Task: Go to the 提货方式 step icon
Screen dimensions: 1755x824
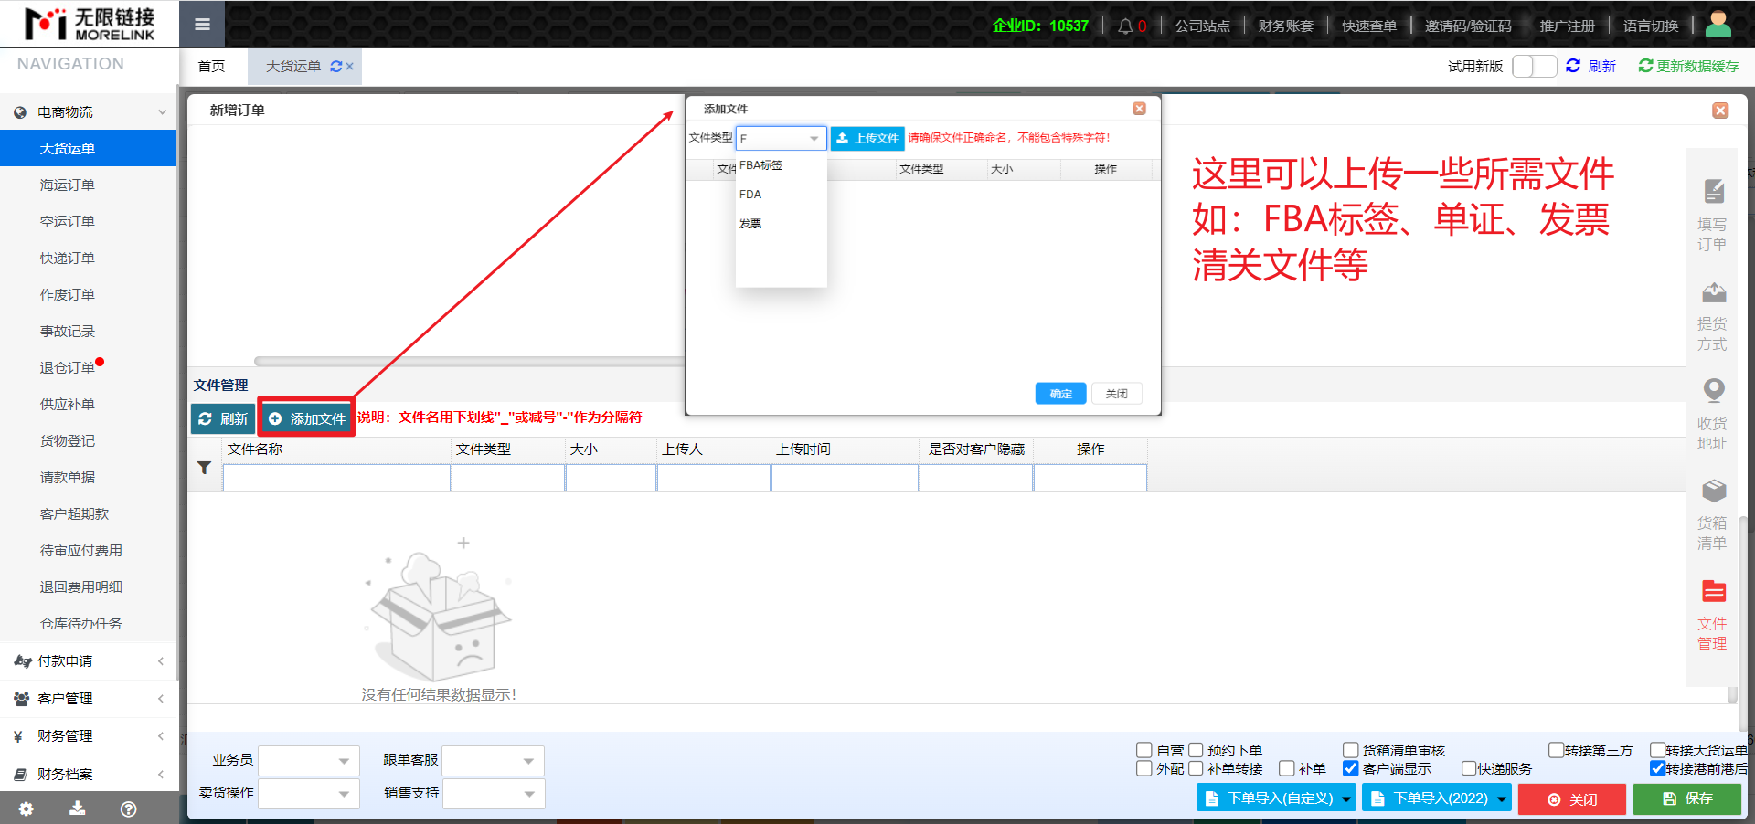Action: [x=1713, y=292]
